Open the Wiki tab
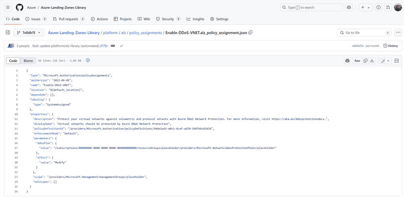The image size is (404, 197). tap(144, 19)
